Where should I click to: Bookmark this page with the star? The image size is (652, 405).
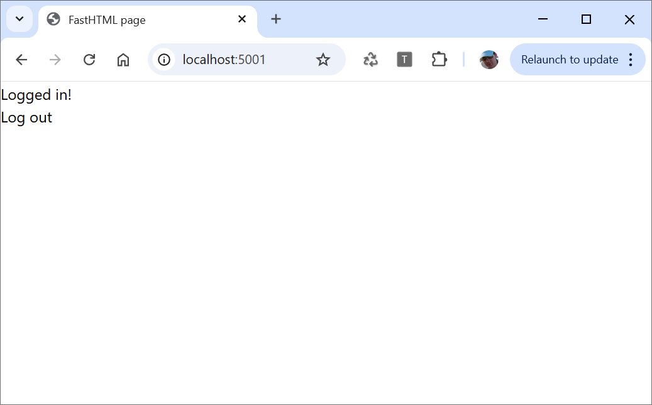(x=323, y=60)
